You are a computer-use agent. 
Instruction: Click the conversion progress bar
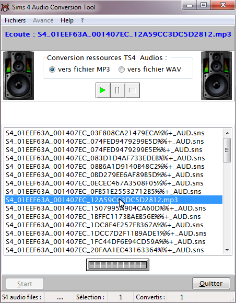117,265
